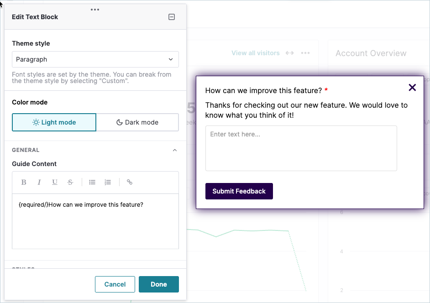Image resolution: width=430 pixels, height=303 pixels.
Task: Click the Guide Content label
Action: click(34, 164)
